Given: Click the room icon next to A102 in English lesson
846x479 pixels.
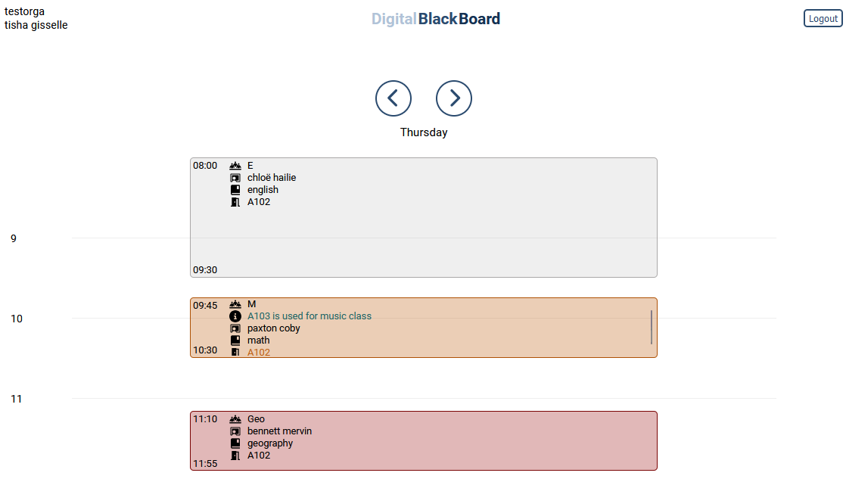Looking at the screenshot, I should [235, 201].
